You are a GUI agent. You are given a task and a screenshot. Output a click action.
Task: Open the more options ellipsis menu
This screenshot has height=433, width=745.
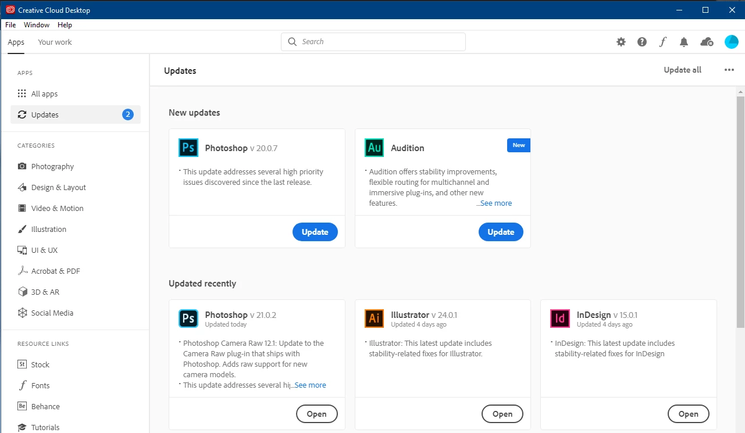729,70
